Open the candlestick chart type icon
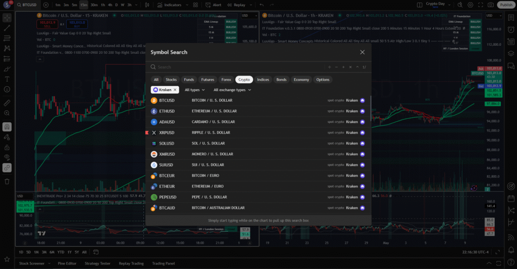The width and height of the screenshot is (517, 269). tap(147, 5)
